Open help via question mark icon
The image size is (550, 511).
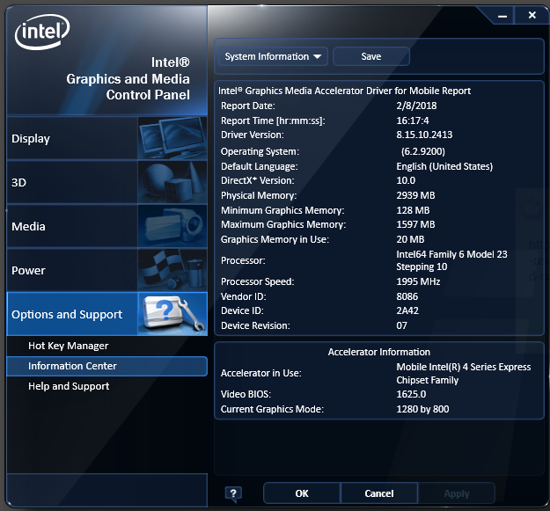(x=233, y=494)
